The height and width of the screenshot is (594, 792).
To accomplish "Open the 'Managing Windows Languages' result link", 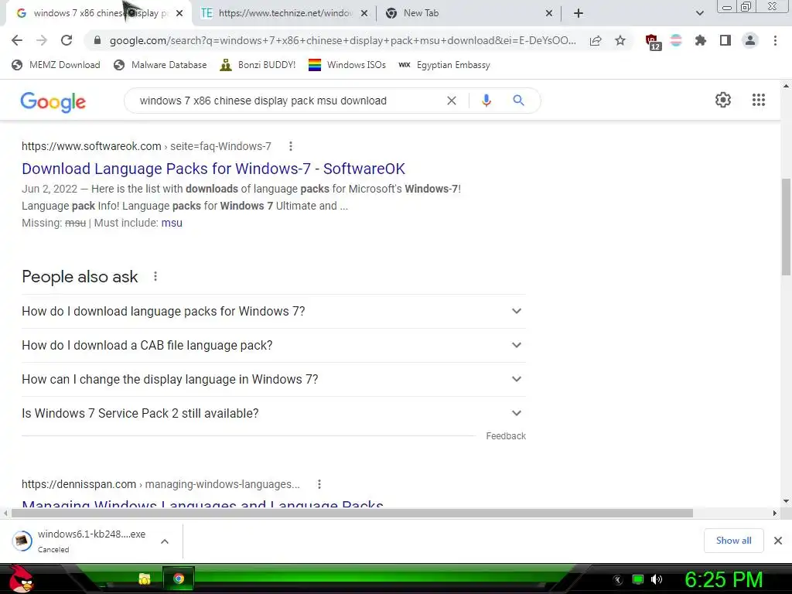I will coord(203,503).
